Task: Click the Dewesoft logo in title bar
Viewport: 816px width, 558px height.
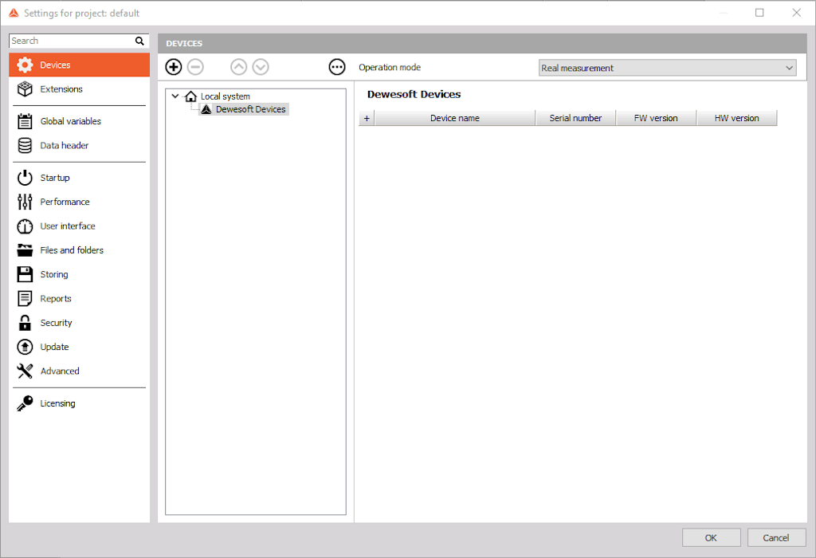Action: point(14,13)
